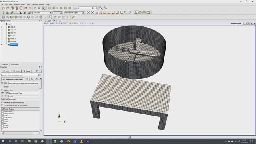The image size is (256, 144).
Task: Click the properties search field
Action: (x=20, y=75)
